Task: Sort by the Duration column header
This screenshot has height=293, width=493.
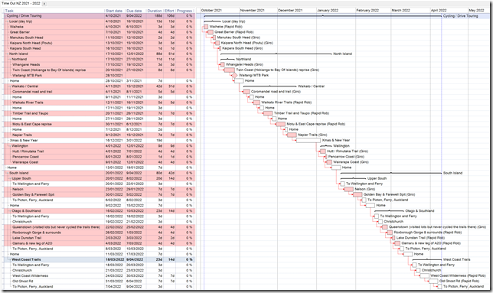Action: (x=155, y=11)
